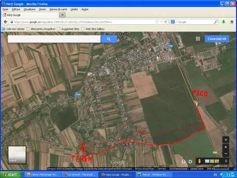Select the Hărți Google browser tab

pyautogui.click(x=31, y=15)
